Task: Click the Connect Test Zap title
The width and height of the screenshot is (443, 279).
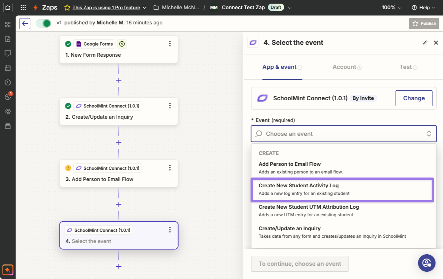Action: (x=243, y=8)
